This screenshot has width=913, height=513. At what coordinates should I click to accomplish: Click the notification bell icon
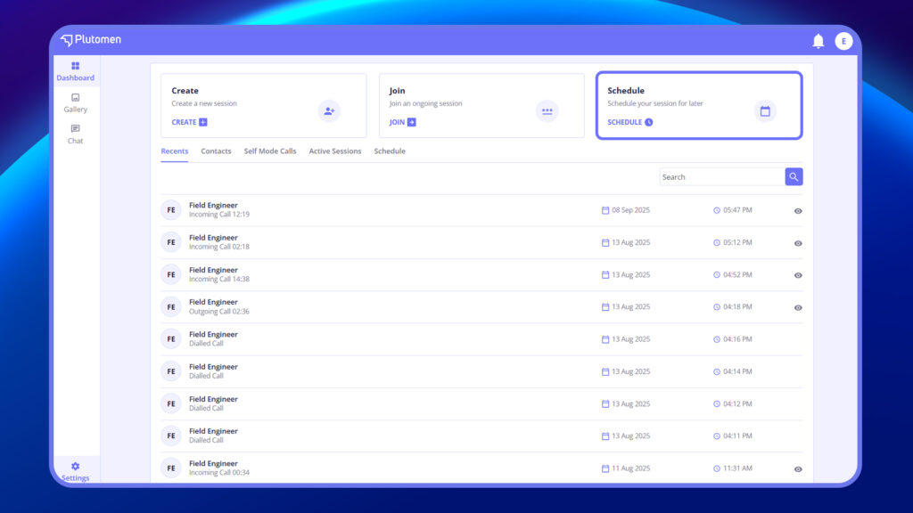(x=818, y=41)
